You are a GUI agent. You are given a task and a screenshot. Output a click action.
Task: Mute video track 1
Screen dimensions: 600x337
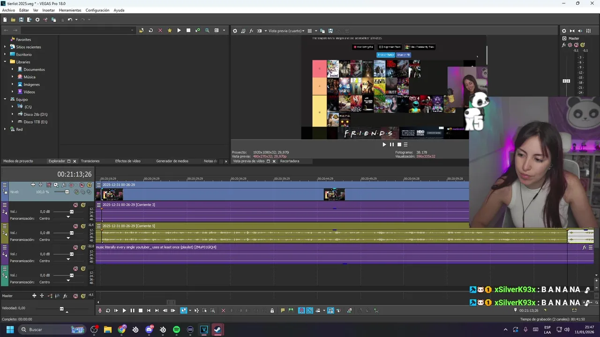click(82, 185)
